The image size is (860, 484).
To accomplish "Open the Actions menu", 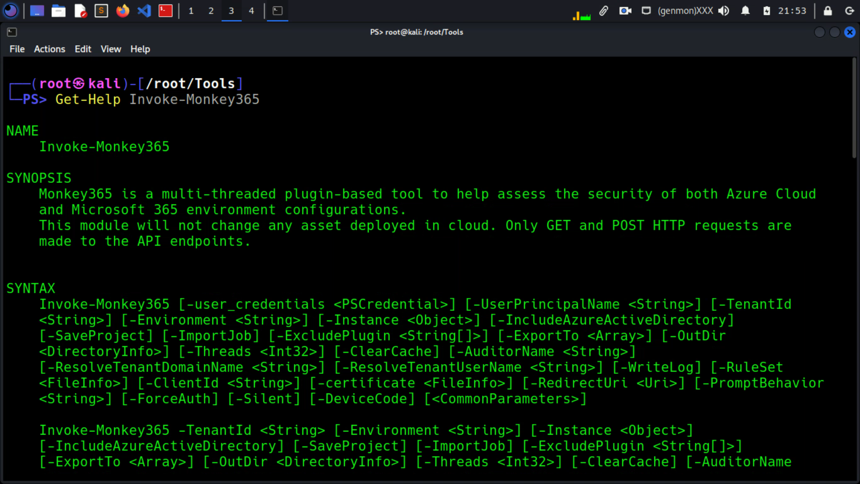I will [x=49, y=49].
